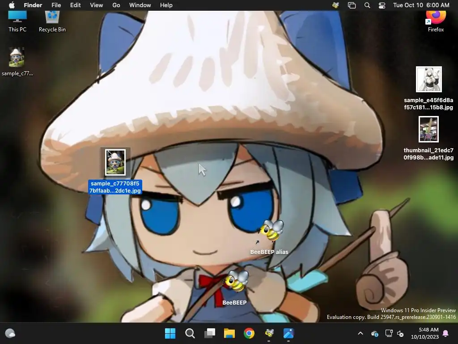Screen dimensions: 458x344
Task: Open Control Center in the menu bar
Action: coord(382,5)
